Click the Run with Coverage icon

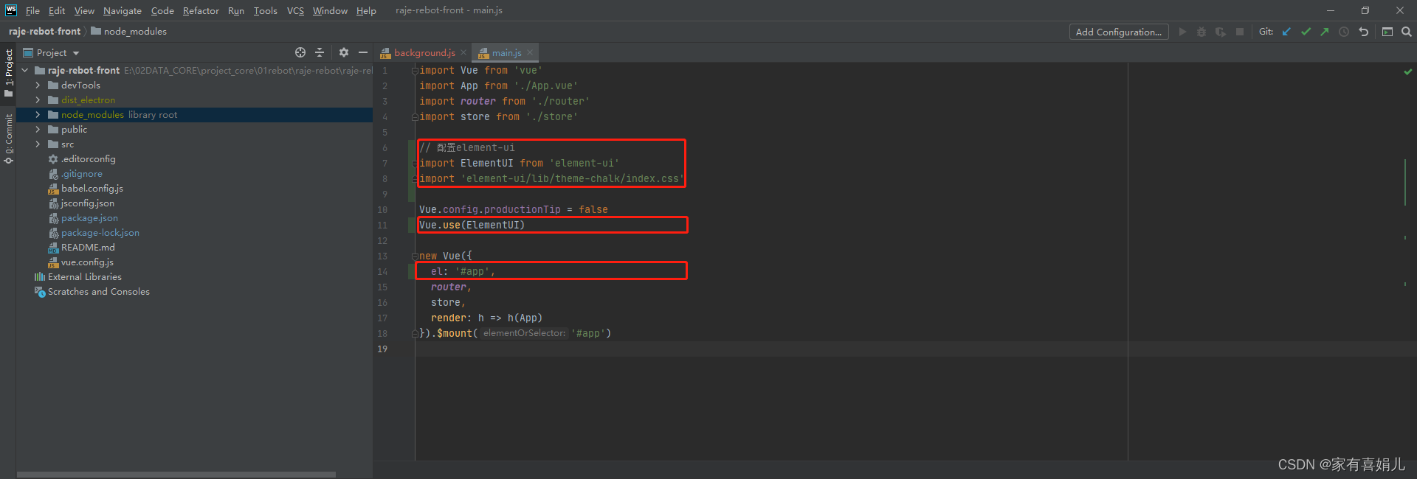coord(1221,32)
